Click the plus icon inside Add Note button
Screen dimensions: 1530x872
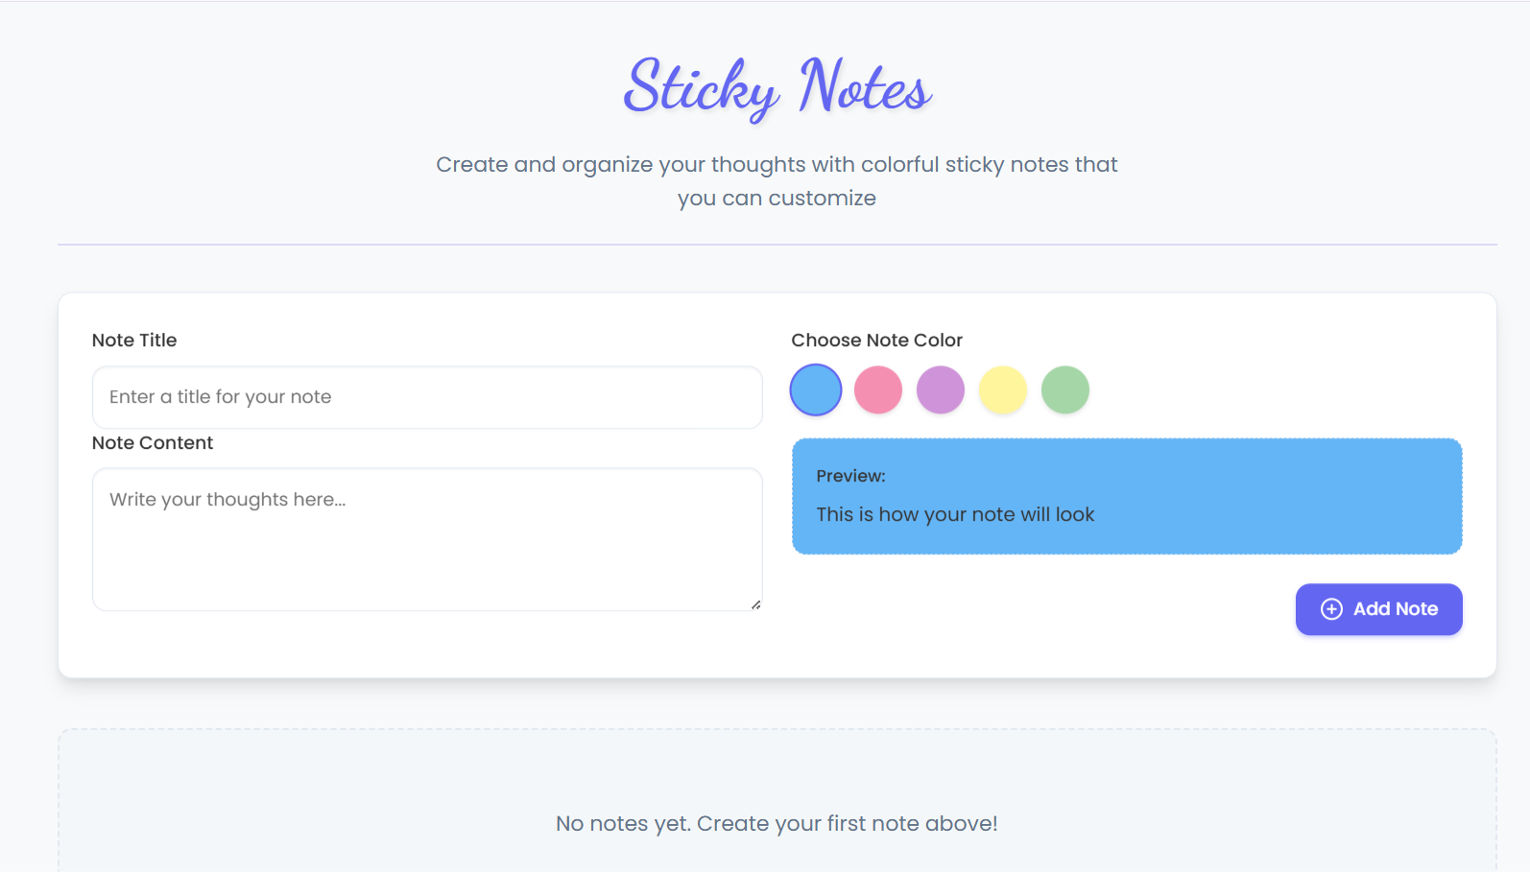point(1331,609)
